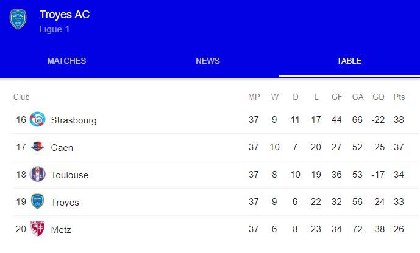The image size is (420, 253).
Task: Click the Strasbourg club logo
Action: tap(38, 120)
